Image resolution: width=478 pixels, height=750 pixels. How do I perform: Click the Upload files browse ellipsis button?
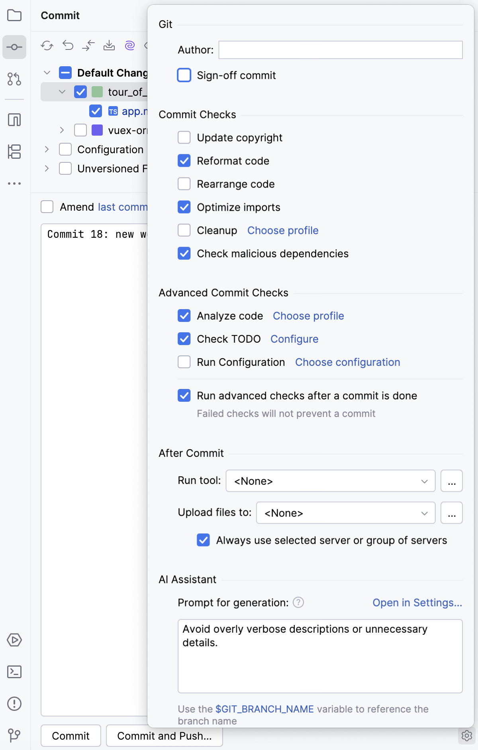(x=452, y=513)
